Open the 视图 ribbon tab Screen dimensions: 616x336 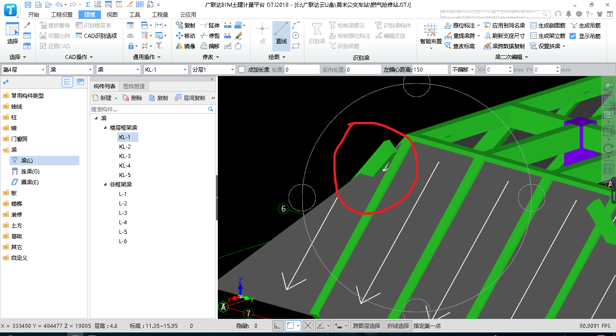[x=112, y=14]
